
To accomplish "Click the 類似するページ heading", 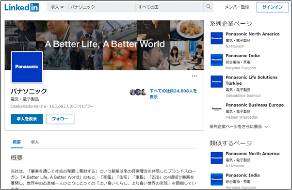I will point(231,143).
